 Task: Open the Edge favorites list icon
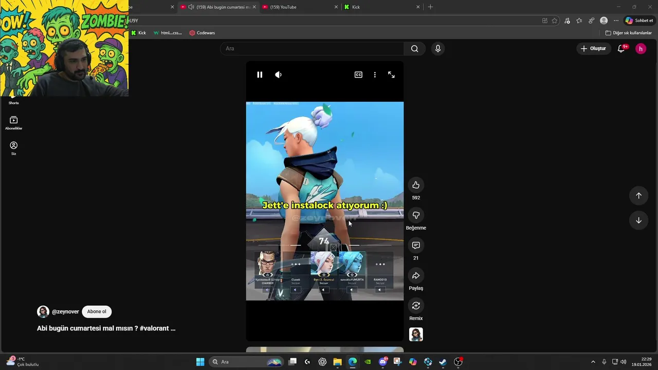[x=579, y=21]
